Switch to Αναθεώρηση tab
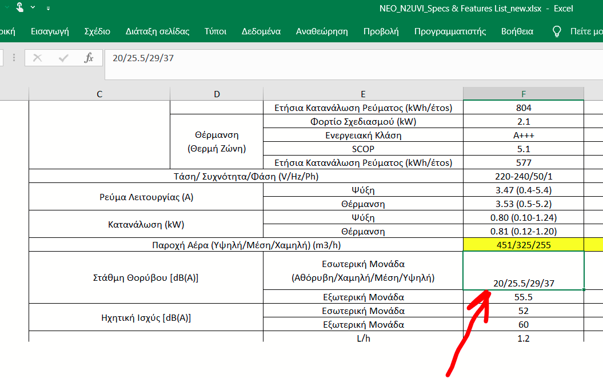 coord(322,31)
